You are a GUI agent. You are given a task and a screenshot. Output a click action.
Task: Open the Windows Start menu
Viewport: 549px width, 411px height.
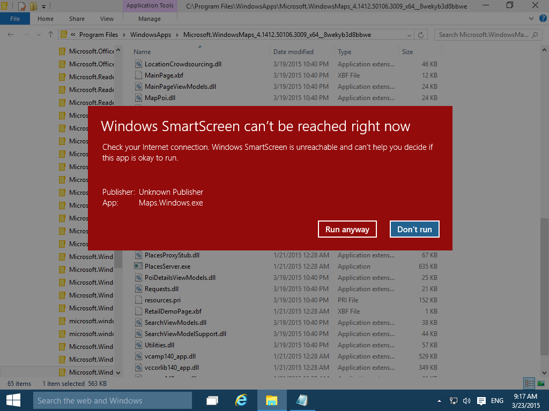pyautogui.click(x=13, y=400)
